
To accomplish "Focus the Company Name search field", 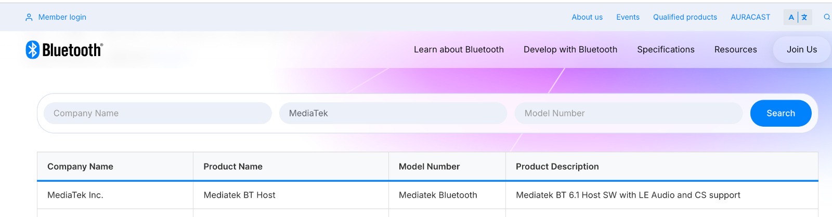I will point(157,113).
